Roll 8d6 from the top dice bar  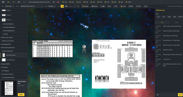click(114, 2)
